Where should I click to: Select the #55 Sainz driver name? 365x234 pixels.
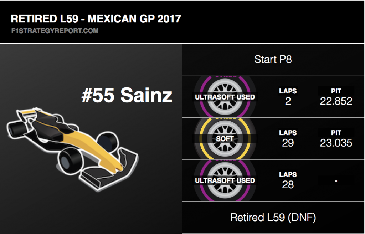coord(127,95)
